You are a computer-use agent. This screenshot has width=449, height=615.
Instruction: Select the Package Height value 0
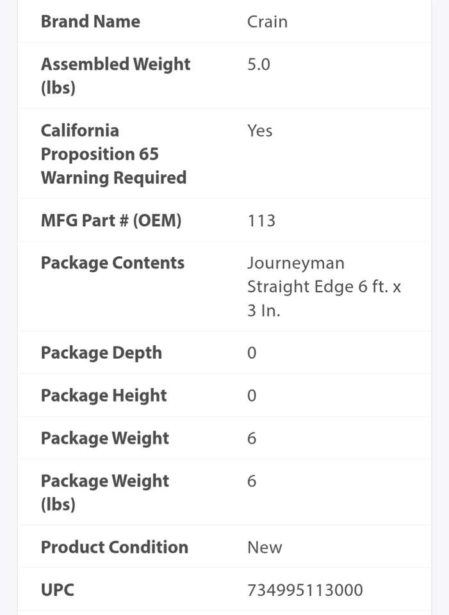(252, 396)
